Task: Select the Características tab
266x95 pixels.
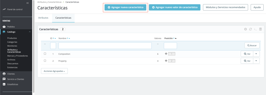Action: point(63,18)
